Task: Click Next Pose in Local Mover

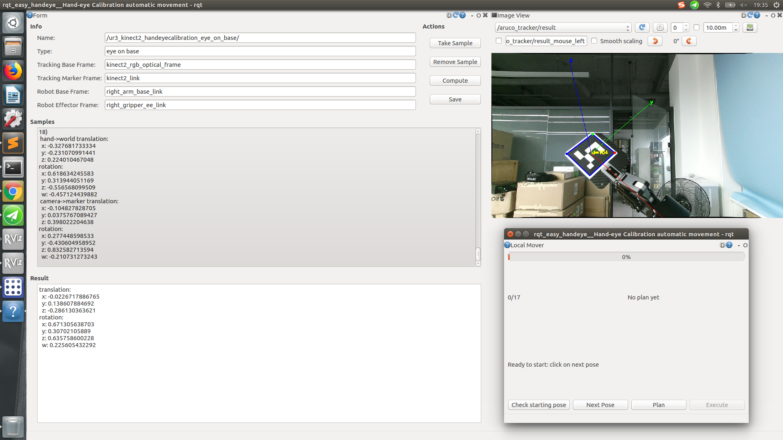Action: pyautogui.click(x=600, y=405)
